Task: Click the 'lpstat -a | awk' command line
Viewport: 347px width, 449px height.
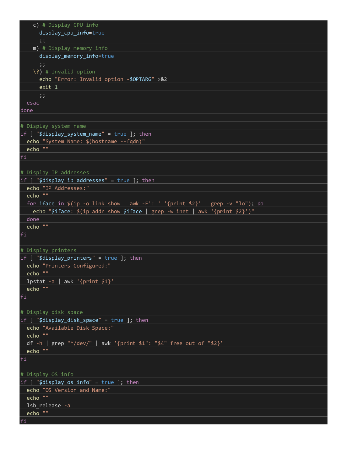Action: 70,281
